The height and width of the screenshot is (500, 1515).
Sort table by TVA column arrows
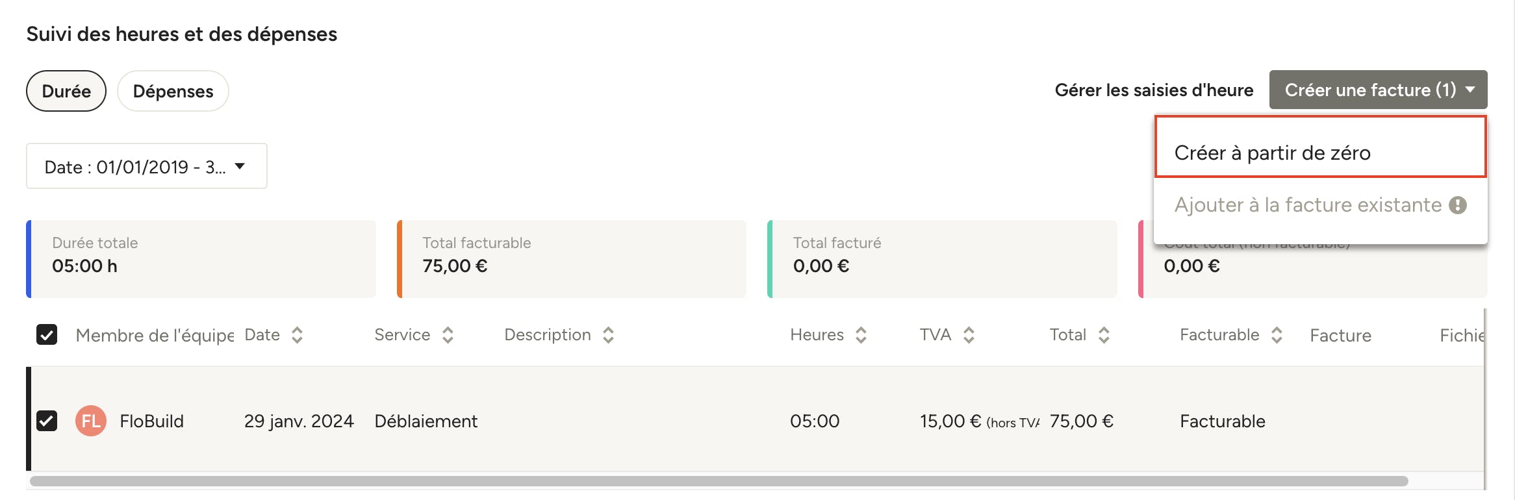(969, 335)
